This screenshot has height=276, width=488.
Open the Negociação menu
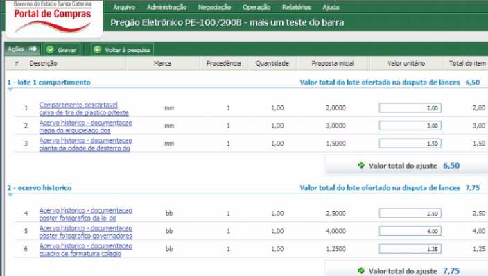(214, 7)
